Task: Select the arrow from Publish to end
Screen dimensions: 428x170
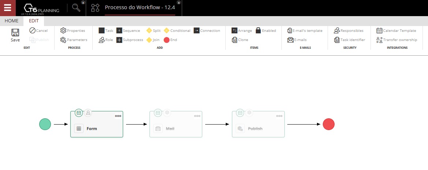Action: pyautogui.click(x=304, y=125)
